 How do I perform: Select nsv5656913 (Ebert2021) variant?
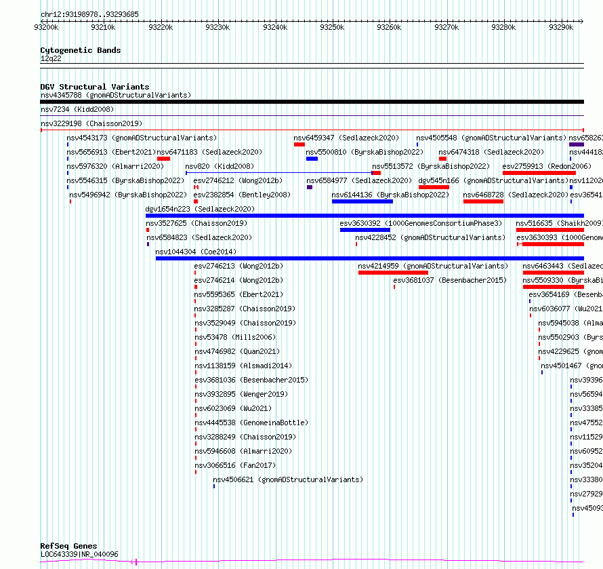111,152
